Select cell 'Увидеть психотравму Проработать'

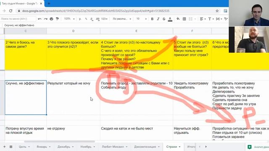(x=192, y=98)
